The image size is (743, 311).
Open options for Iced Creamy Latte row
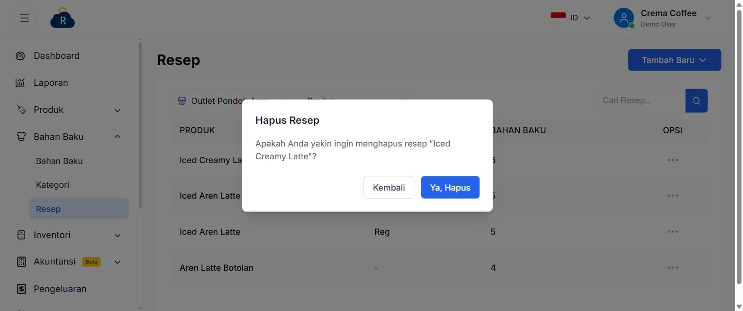(672, 160)
